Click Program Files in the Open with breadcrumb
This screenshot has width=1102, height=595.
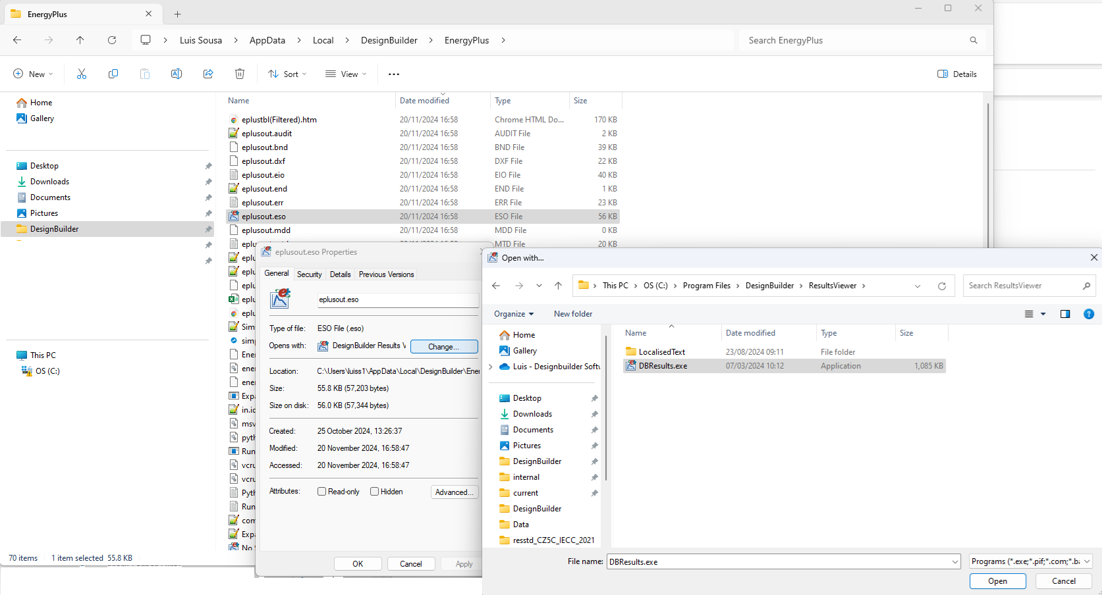(x=707, y=286)
